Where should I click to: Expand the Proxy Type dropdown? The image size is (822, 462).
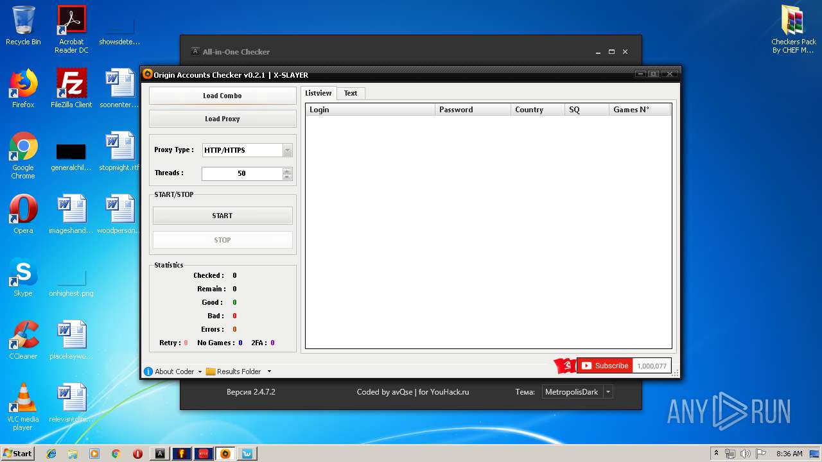[287, 150]
